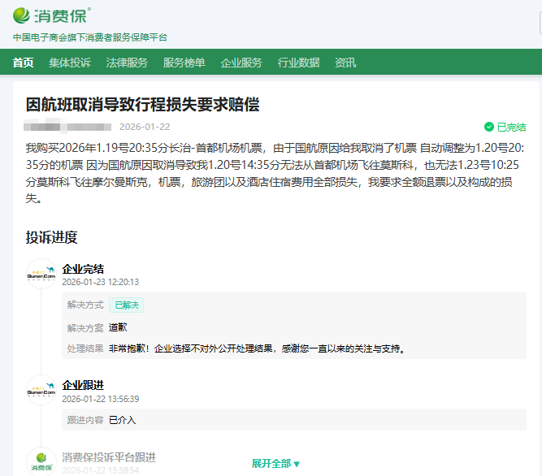Screen dimensions: 542x476
Task: Click the company avatar beside 企业跟进
Action: pyautogui.click(x=41, y=391)
